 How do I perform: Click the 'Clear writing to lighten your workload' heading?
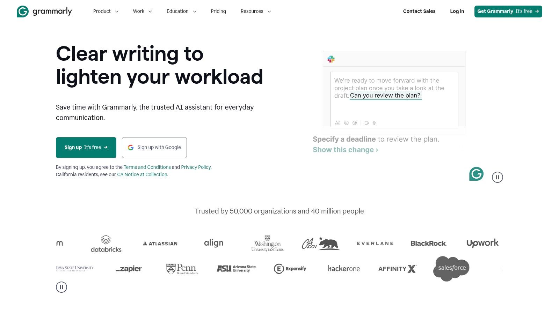click(159, 65)
